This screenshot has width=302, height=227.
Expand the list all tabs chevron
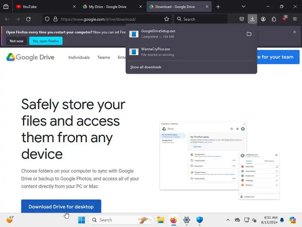click(x=243, y=7)
